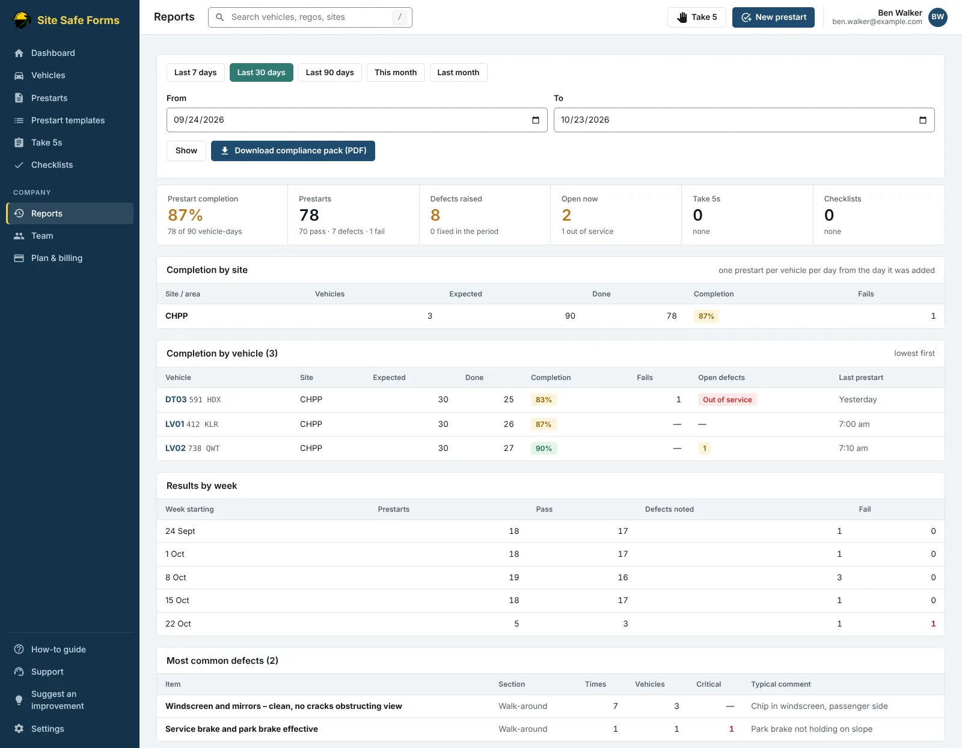Click the Reports history icon

pyautogui.click(x=19, y=213)
